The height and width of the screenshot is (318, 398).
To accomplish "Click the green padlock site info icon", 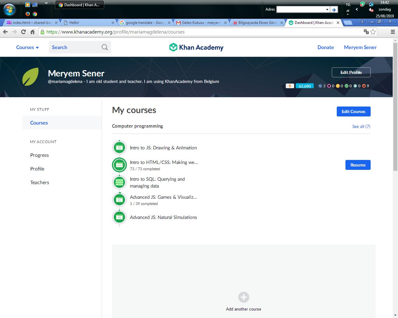I will 43,32.
